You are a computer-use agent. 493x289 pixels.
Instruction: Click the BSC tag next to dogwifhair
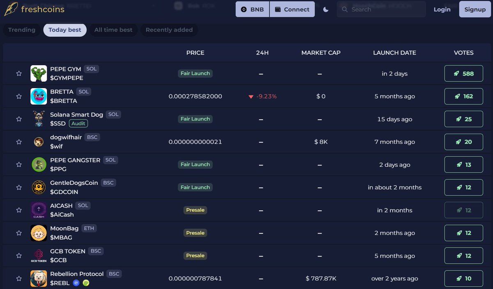[x=92, y=137]
